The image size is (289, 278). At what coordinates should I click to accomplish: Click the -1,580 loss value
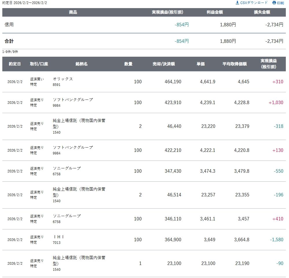(x=276, y=240)
